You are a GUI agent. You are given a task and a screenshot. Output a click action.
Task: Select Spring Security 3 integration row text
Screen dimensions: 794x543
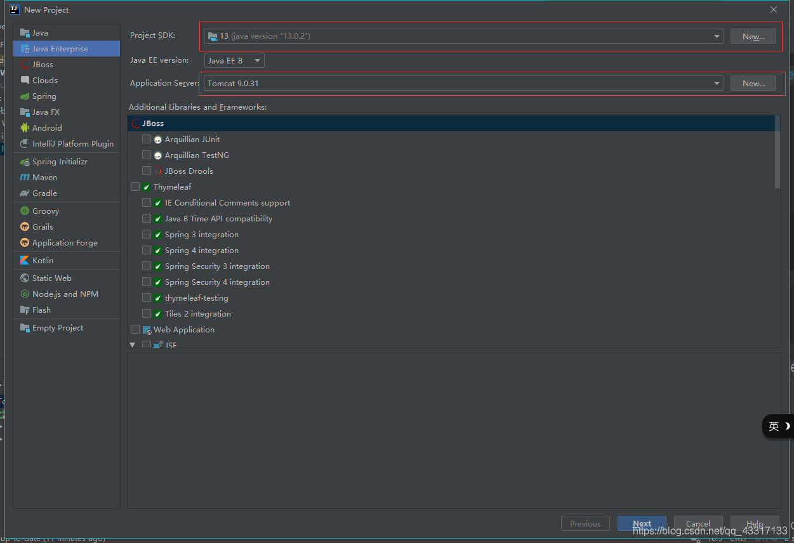217,266
